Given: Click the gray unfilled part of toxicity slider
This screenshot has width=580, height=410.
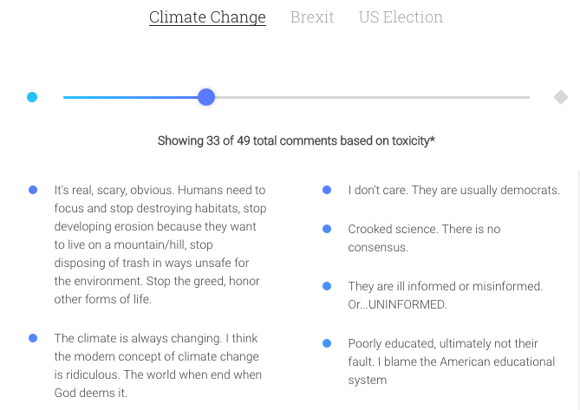Looking at the screenshot, I should point(373,97).
